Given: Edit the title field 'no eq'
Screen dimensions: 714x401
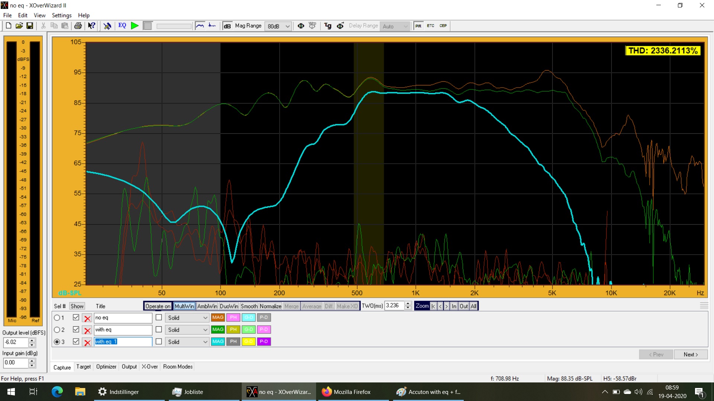Looking at the screenshot, I should 123,318.
